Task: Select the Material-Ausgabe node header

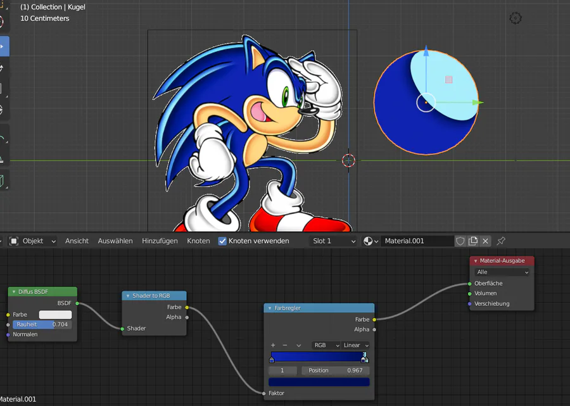Action: coord(502,261)
